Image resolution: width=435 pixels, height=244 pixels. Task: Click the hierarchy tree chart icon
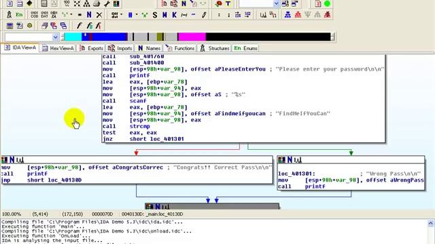[x=87, y=3]
